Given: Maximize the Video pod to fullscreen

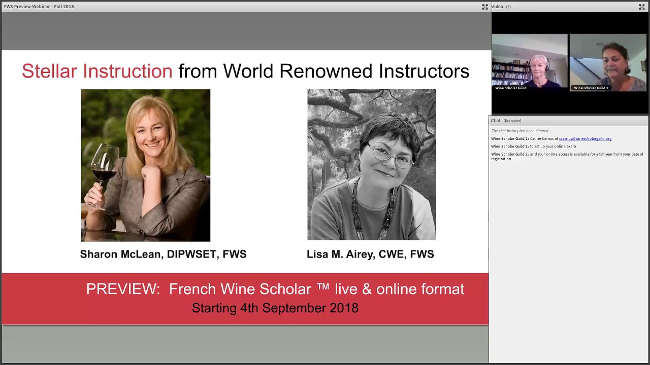Looking at the screenshot, I should (x=641, y=7).
